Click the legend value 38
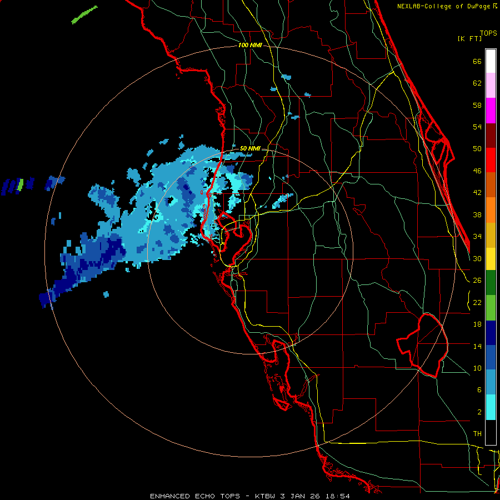The width and height of the screenshot is (500, 500). [477, 214]
